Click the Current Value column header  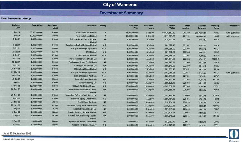[x=171, y=27]
